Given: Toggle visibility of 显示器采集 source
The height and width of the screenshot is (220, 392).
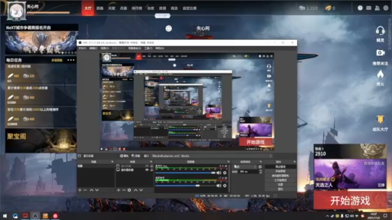Looking at the screenshot, I should (147, 170).
